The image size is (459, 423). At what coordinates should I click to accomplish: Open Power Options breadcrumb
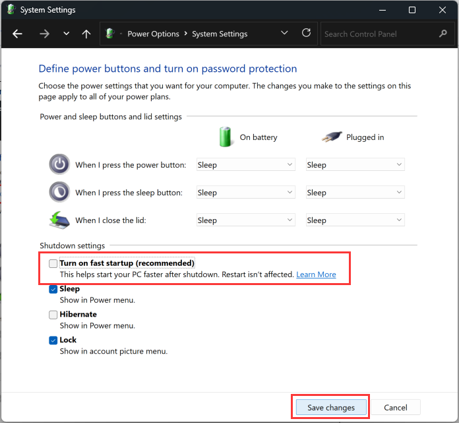pos(153,34)
